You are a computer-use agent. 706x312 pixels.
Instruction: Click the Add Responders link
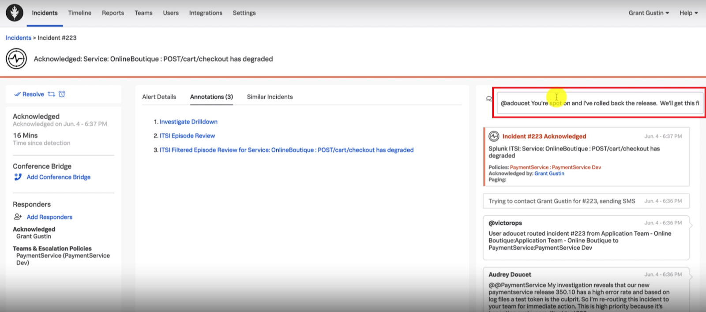[x=49, y=217]
